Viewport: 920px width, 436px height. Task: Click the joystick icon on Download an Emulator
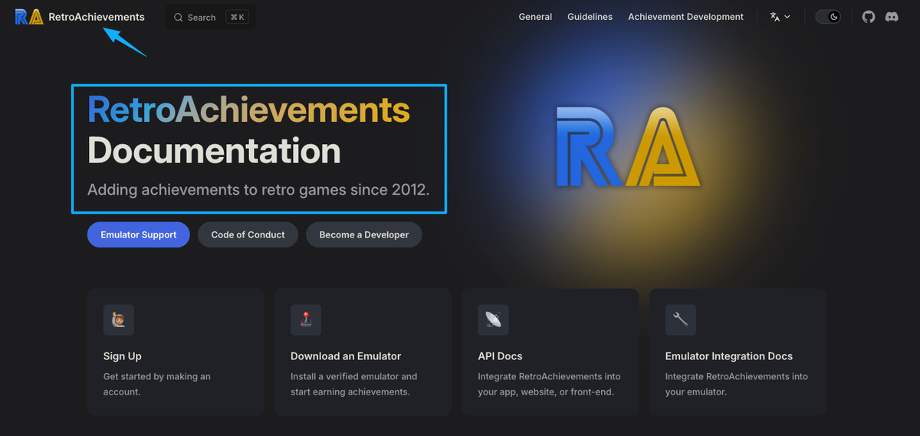pyautogui.click(x=306, y=320)
